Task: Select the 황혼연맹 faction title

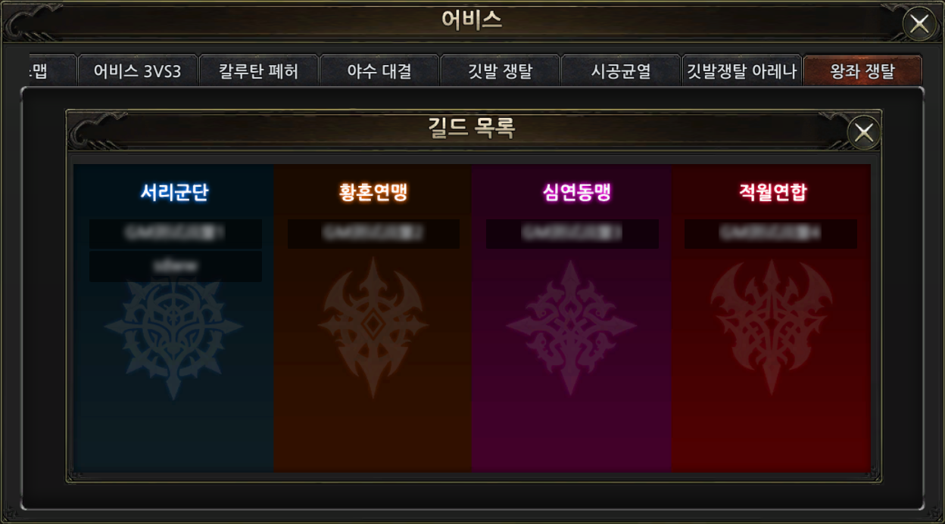Action: tap(373, 192)
